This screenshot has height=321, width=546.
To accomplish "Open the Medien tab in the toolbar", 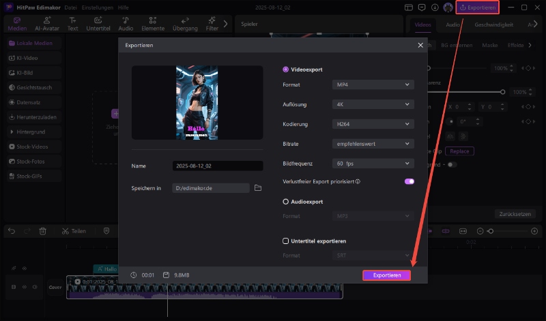I will tap(17, 25).
